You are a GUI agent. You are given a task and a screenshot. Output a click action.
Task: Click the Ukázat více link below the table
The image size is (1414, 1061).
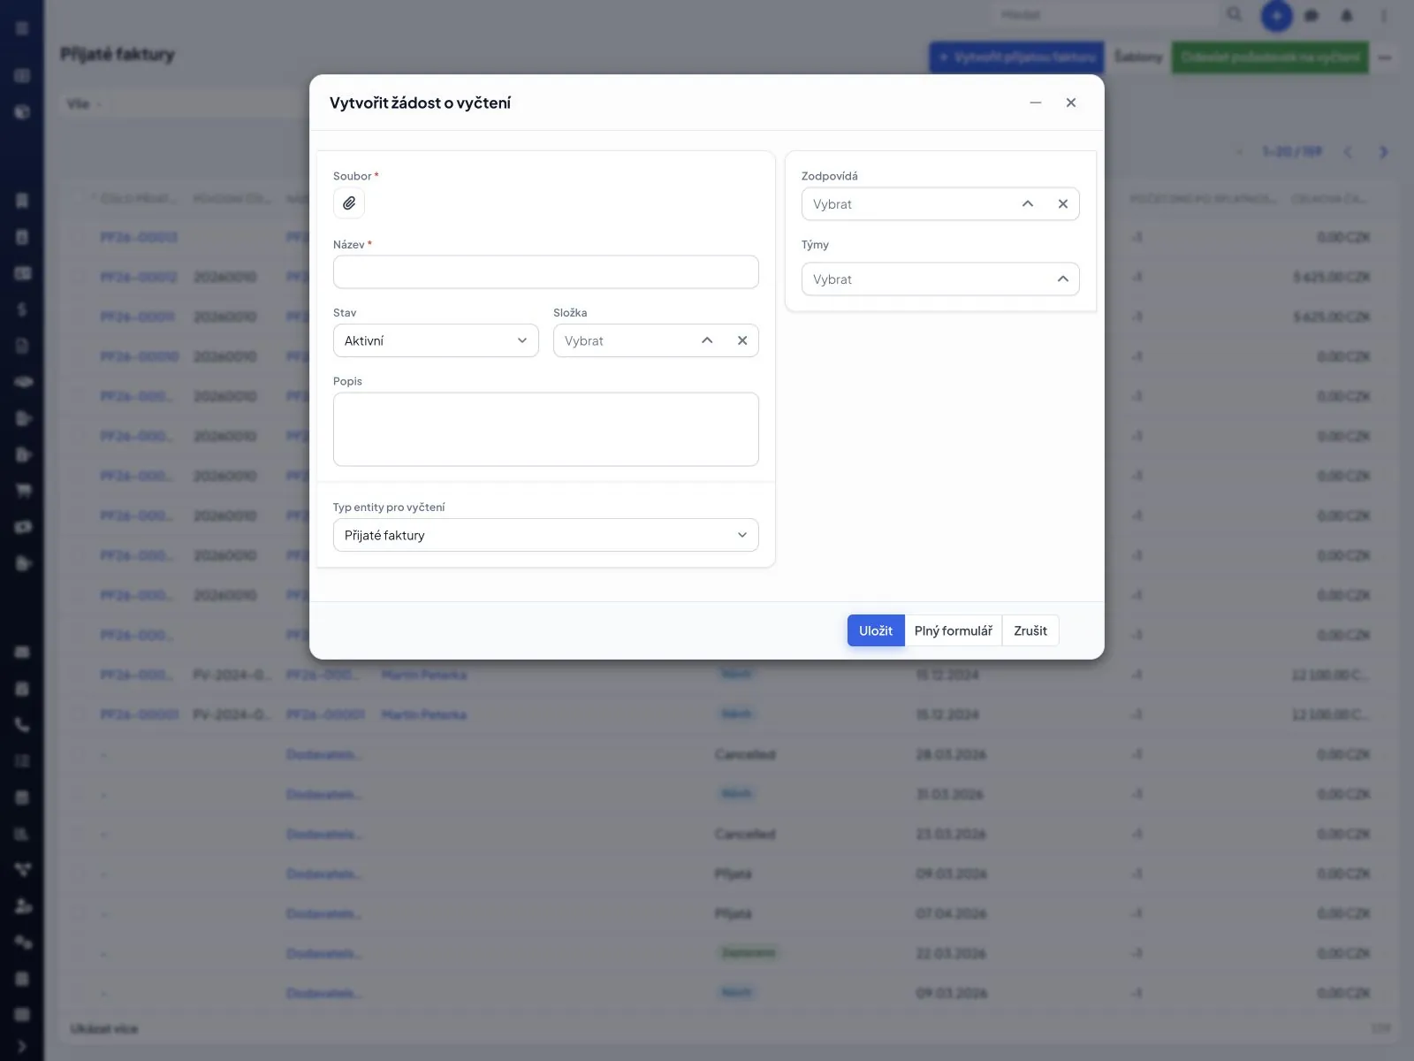pyautogui.click(x=104, y=1029)
